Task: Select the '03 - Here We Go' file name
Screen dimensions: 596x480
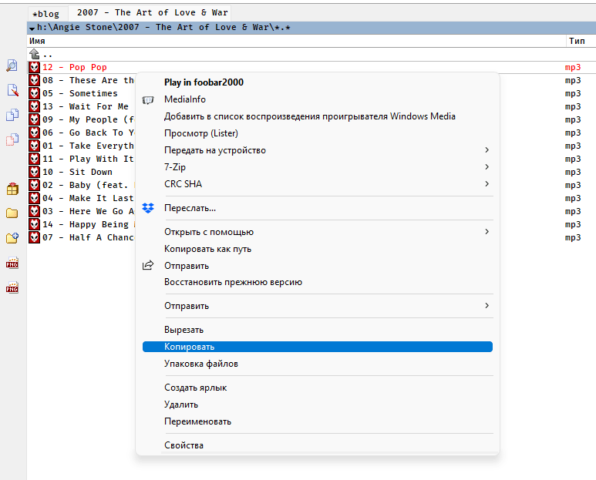Action: 88,211
